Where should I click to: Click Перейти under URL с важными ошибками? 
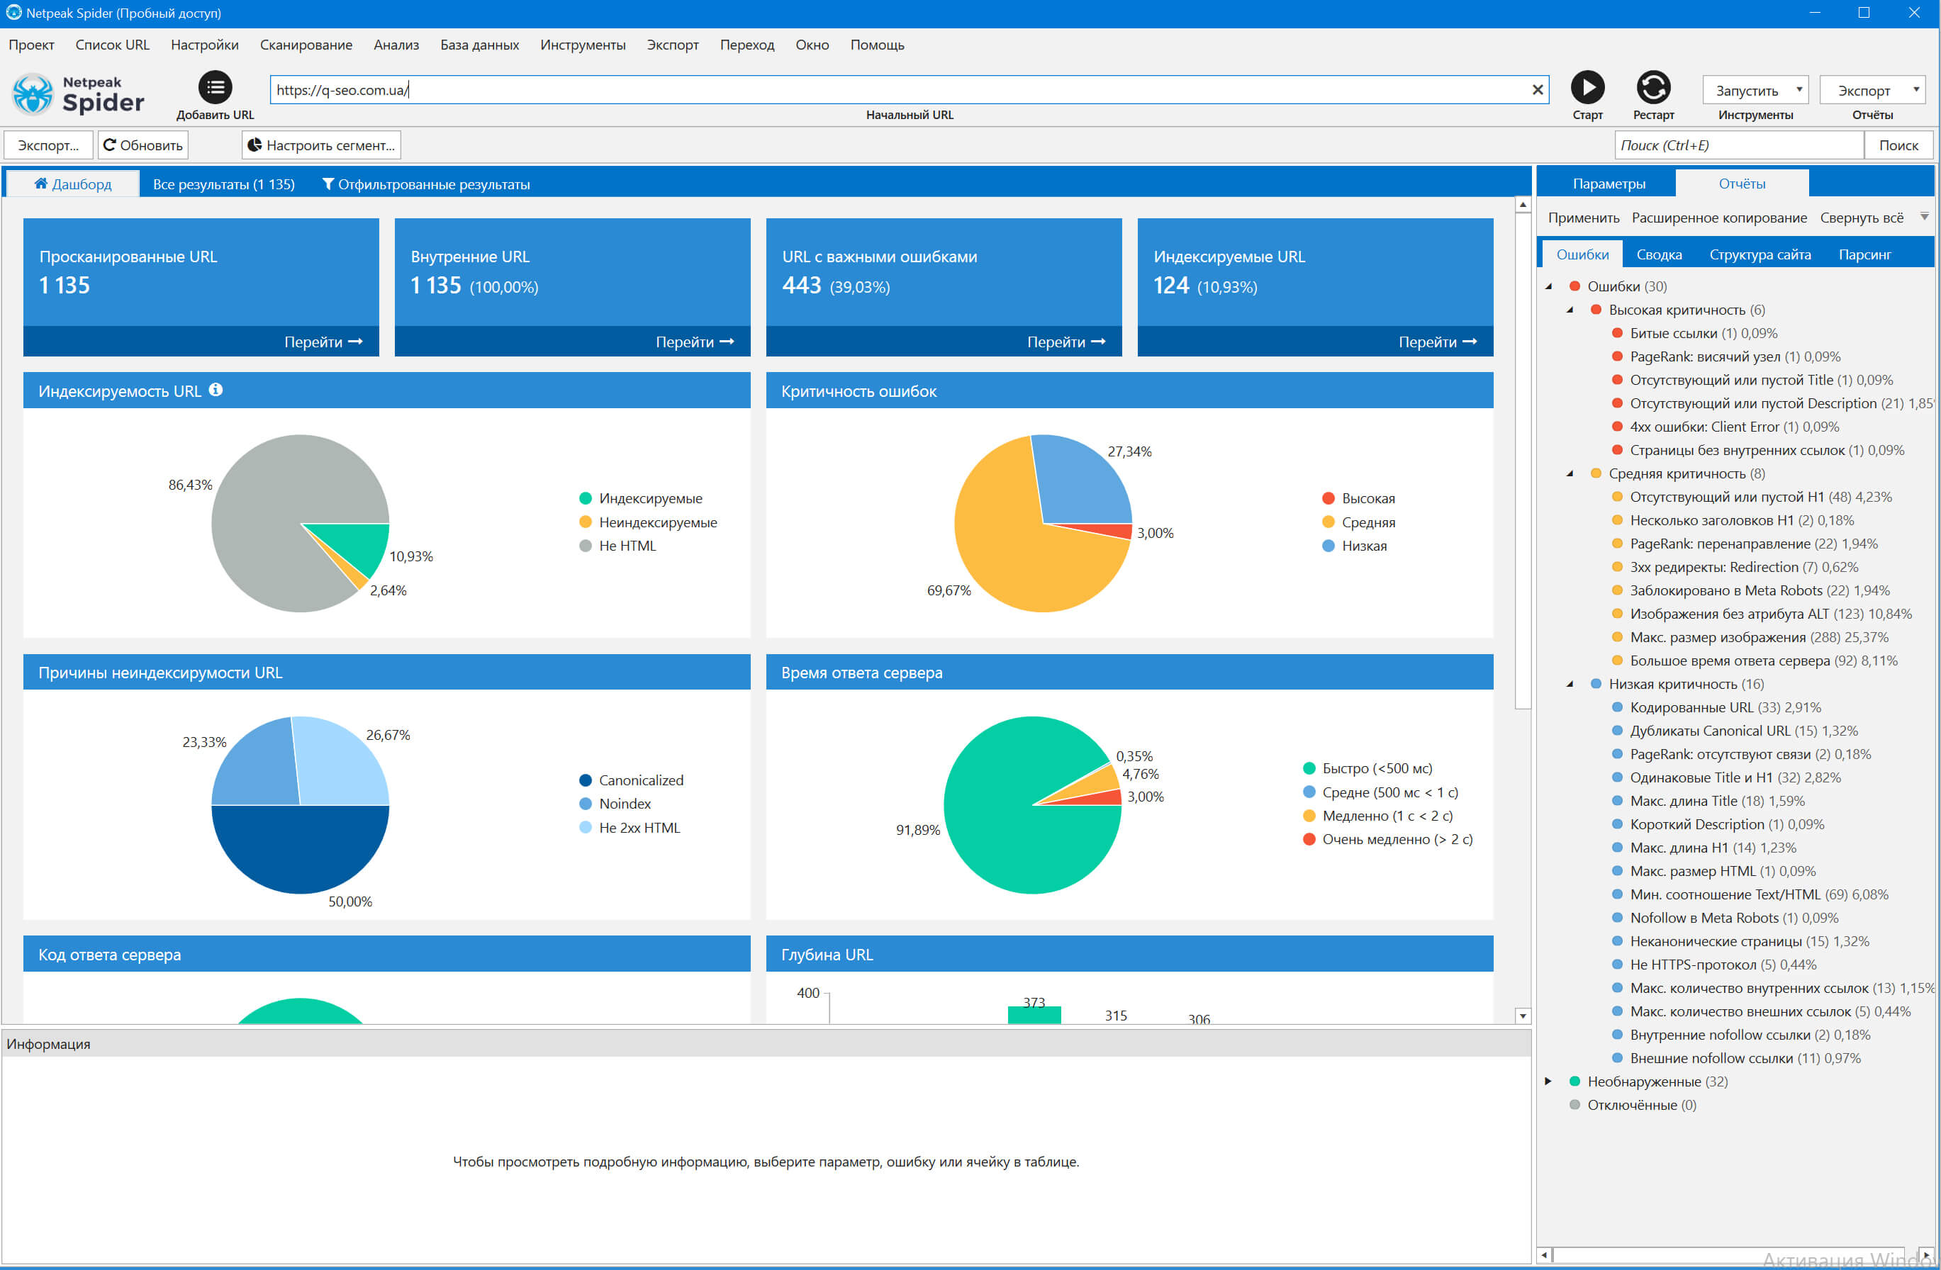(1065, 342)
